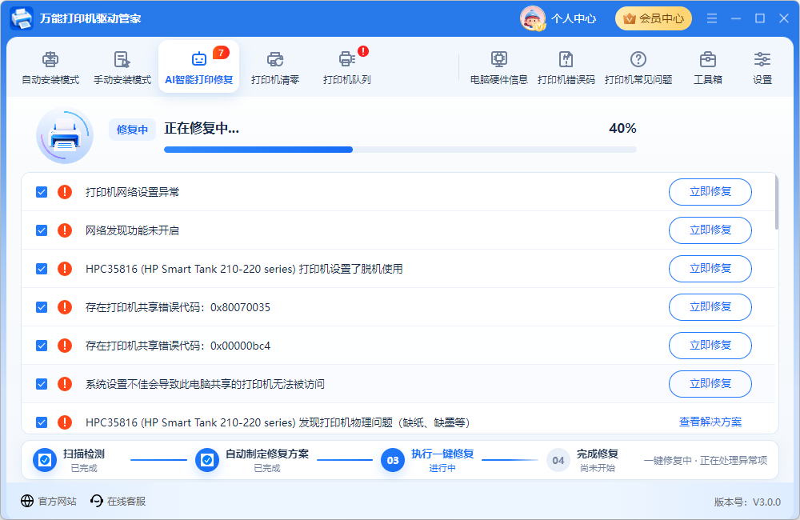Click 扫描检测 completed step icon
Image resolution: width=800 pixels, height=520 pixels.
[45, 460]
